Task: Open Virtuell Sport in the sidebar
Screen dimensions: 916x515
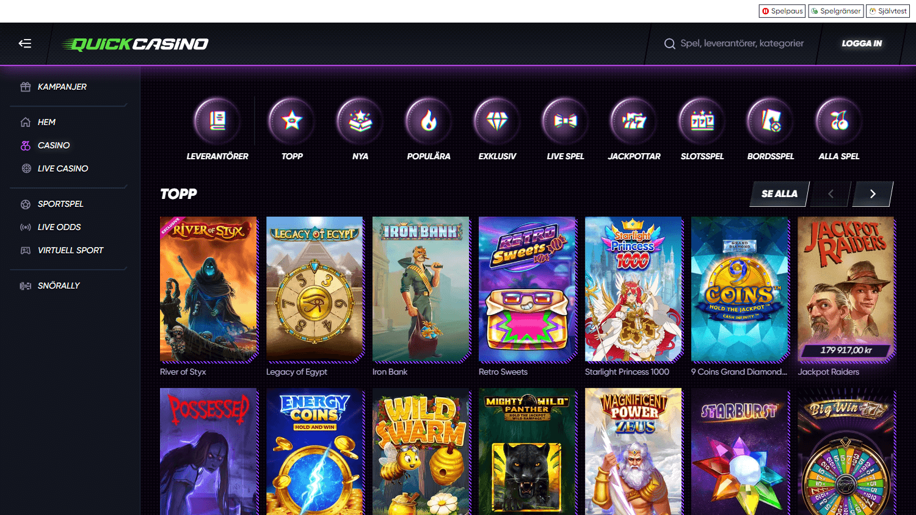Action: [71, 250]
